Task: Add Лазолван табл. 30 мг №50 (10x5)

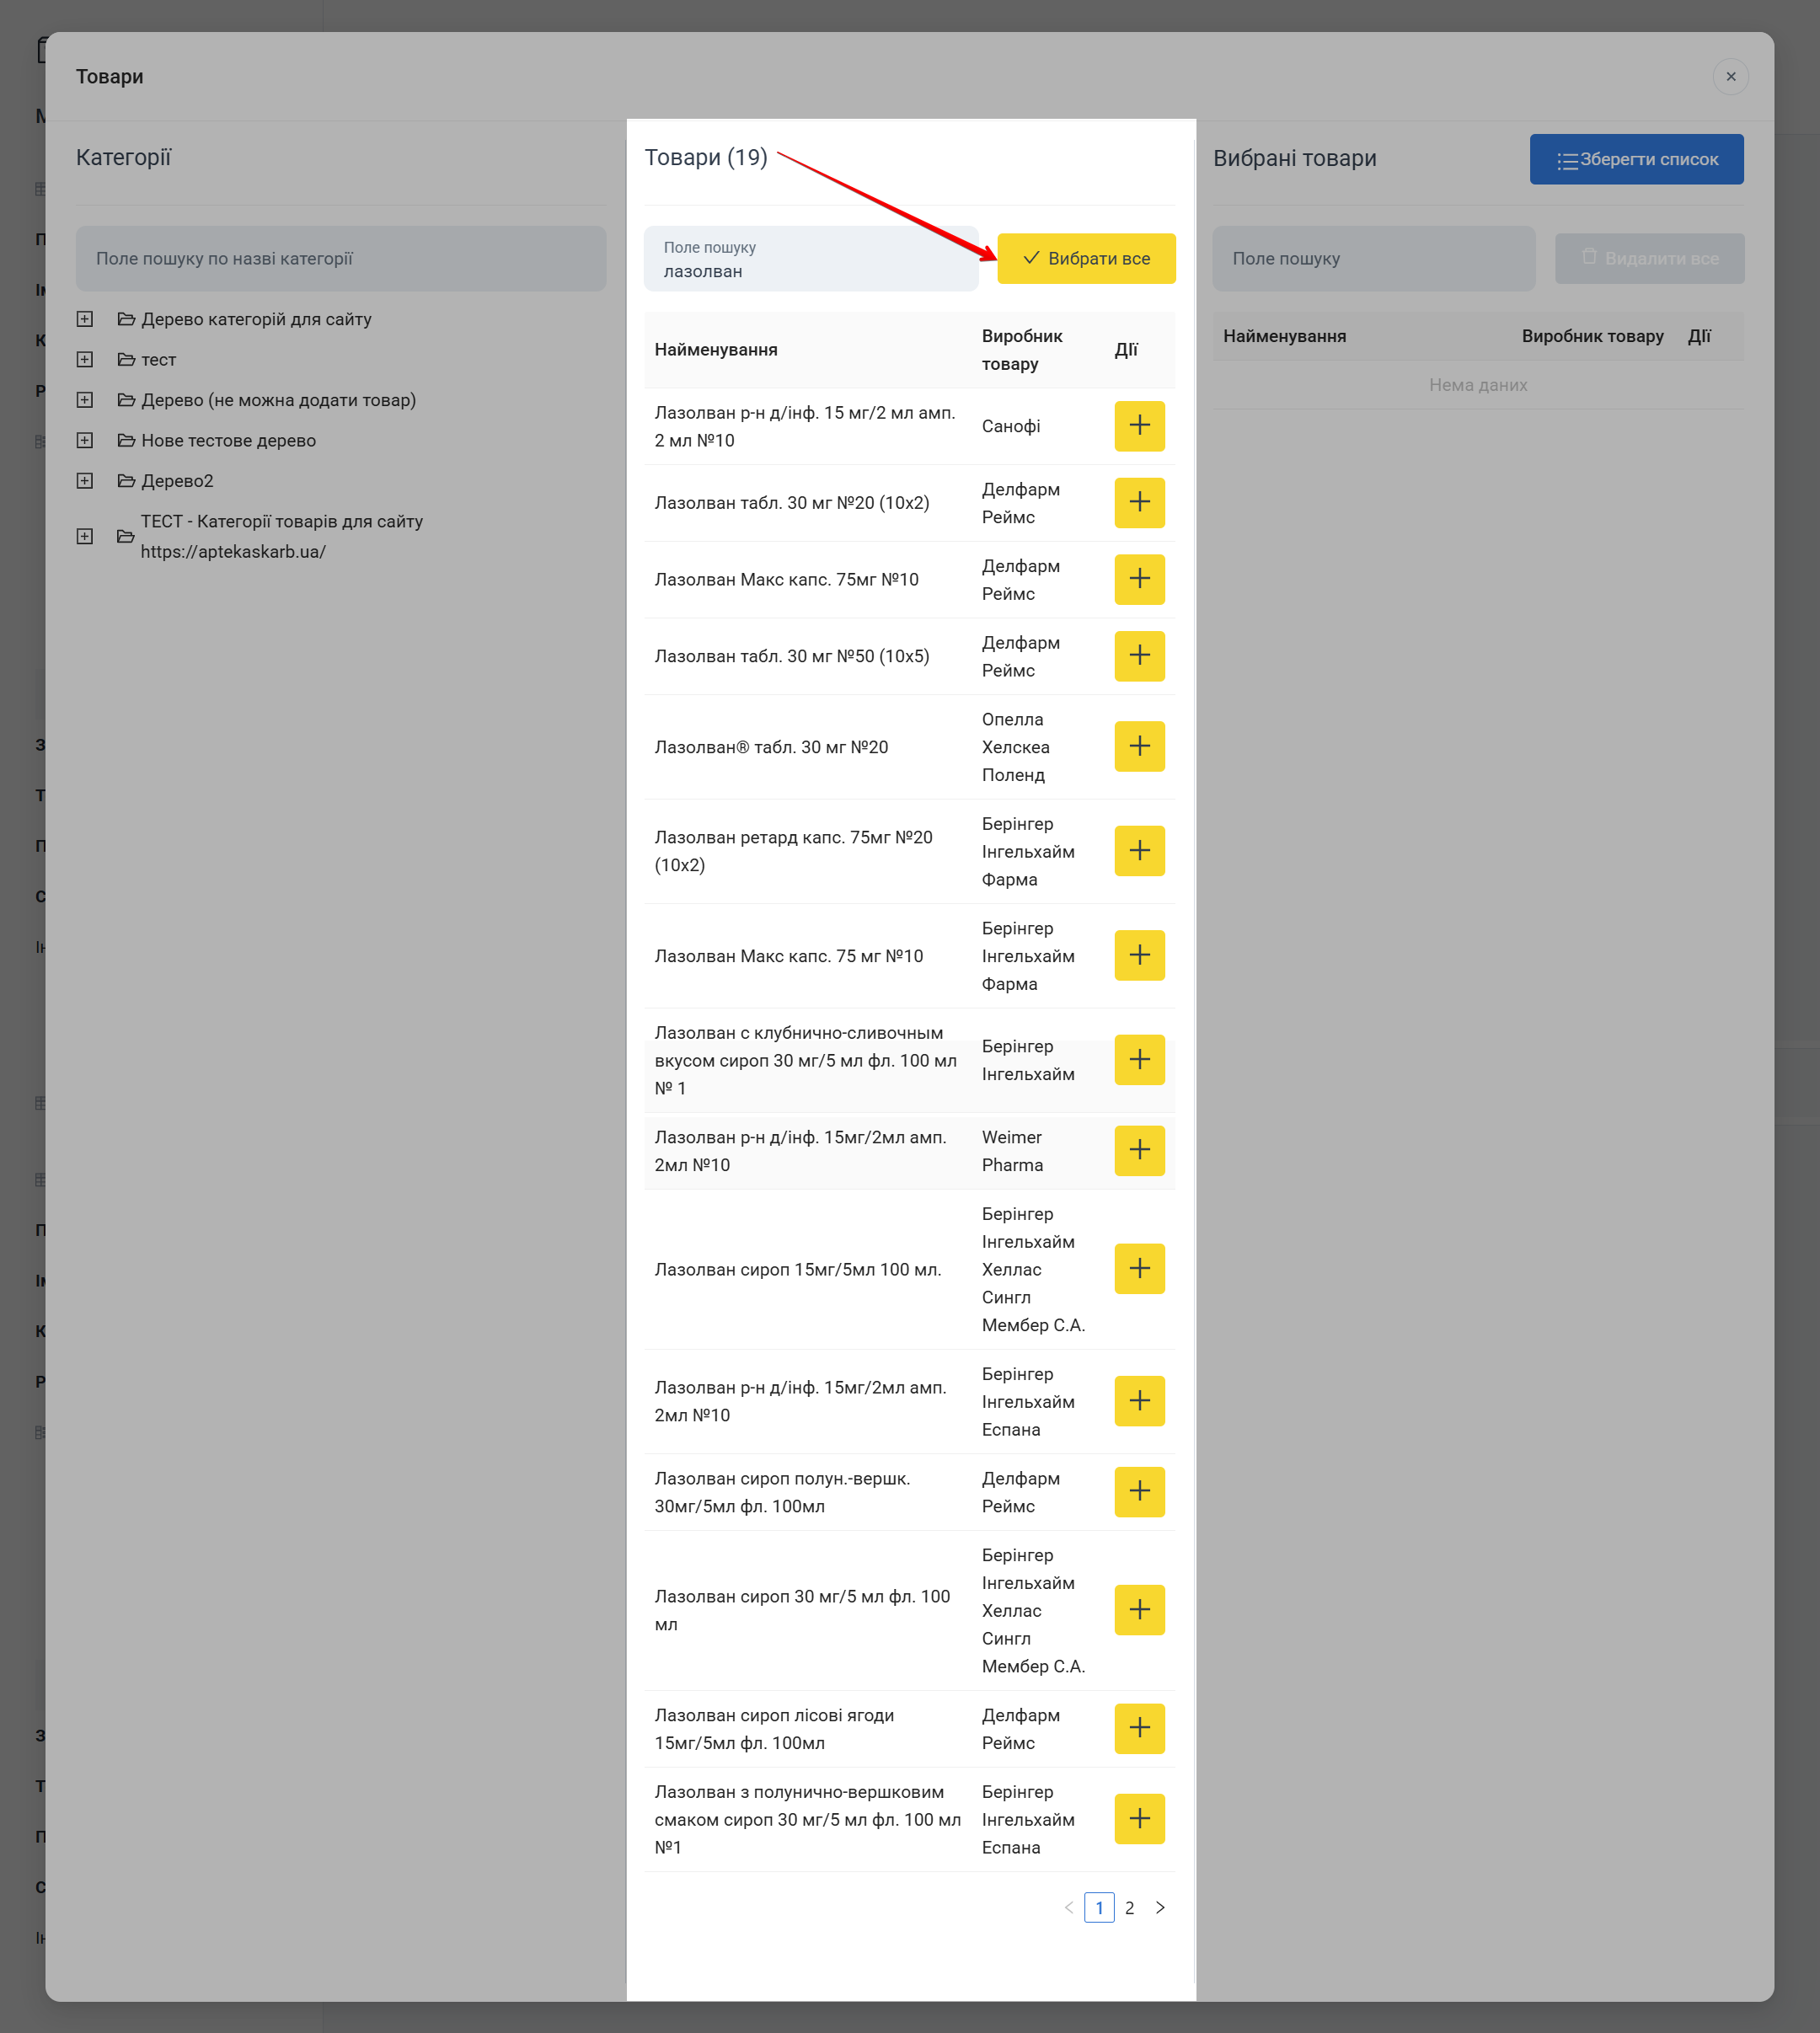Action: point(1139,656)
